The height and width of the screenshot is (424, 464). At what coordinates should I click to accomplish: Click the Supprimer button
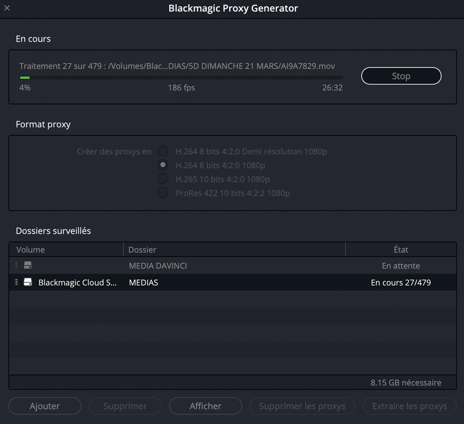point(125,406)
